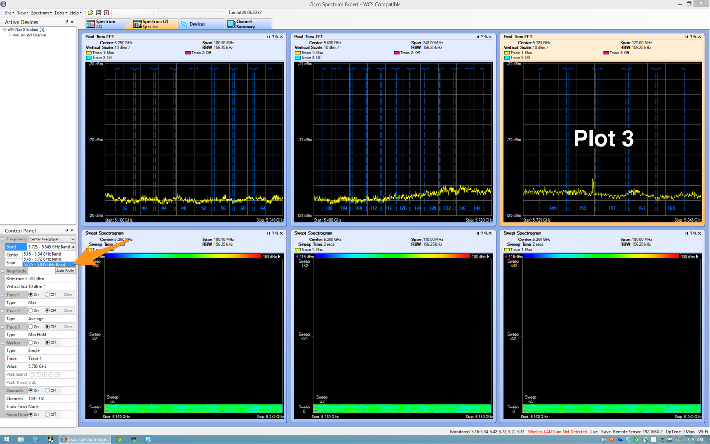Click the Reference Level -20 dBm field

(x=52, y=279)
